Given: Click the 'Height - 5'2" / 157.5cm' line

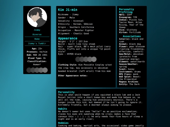Looking at the screenshot, I should (x=73, y=41).
